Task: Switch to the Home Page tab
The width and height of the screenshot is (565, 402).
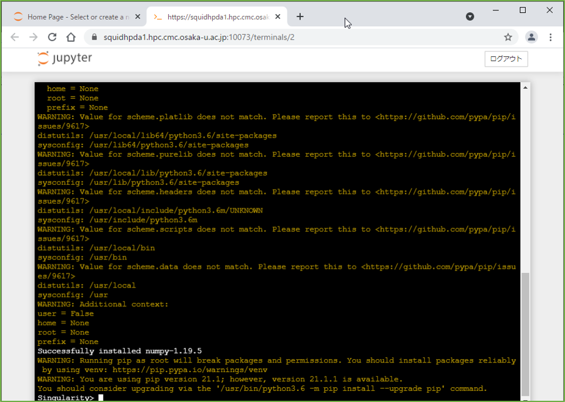Action: tap(73, 17)
